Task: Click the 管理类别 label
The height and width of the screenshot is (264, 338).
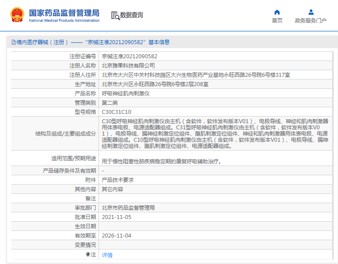Action: pyautogui.click(x=85, y=103)
